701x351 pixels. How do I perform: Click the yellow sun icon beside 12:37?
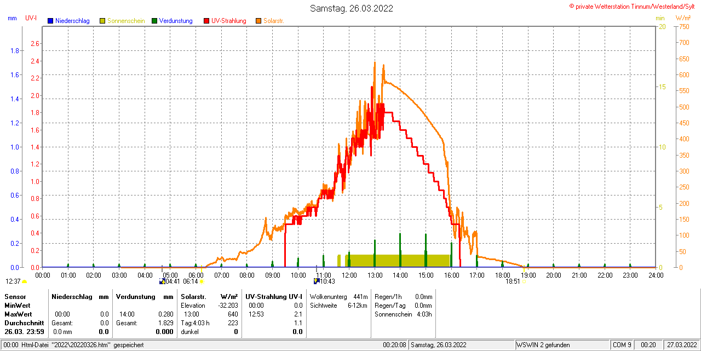tap(24, 281)
